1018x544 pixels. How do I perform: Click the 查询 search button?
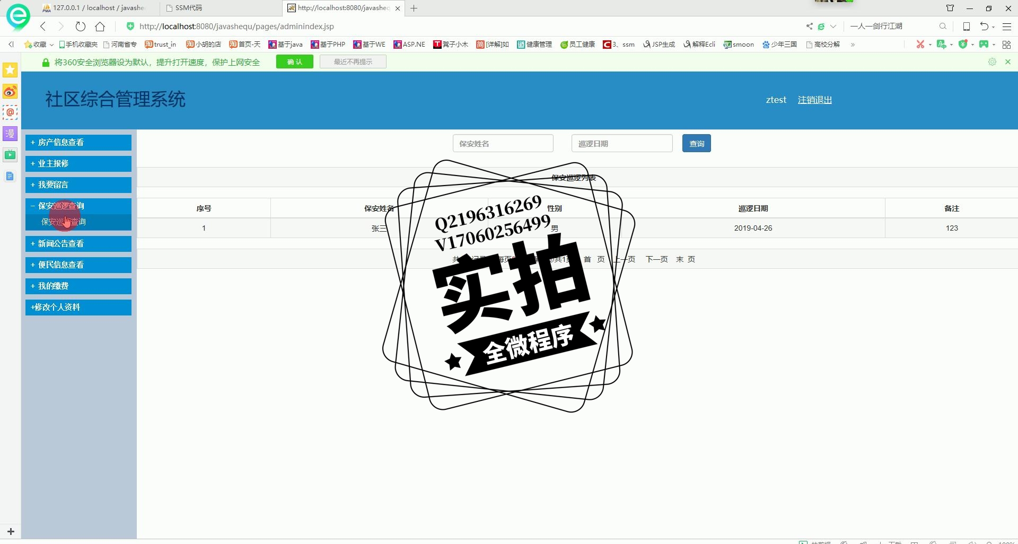pos(696,144)
